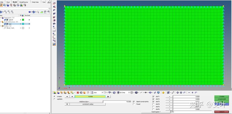The height and width of the screenshot is (114, 232).
Task: Click the constant value option button
Action: [x=88, y=104]
